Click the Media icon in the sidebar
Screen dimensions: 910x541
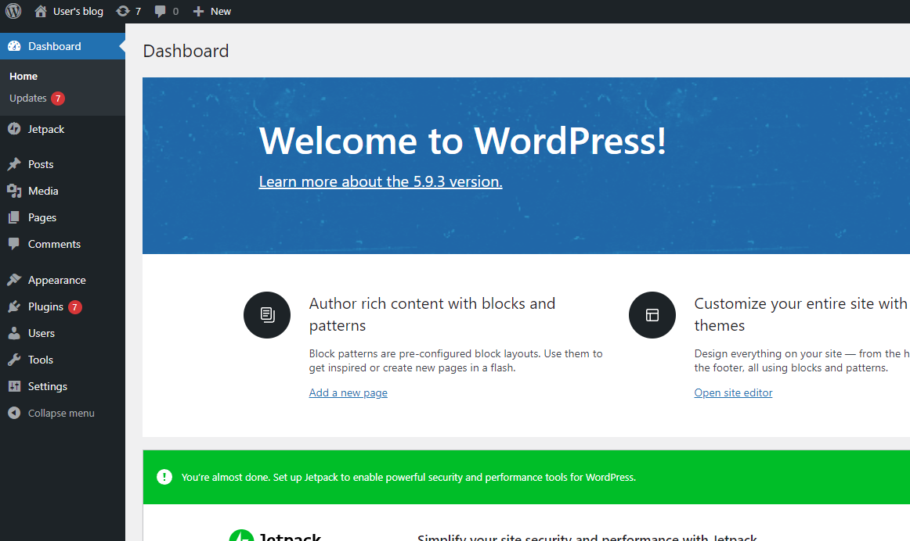tap(15, 191)
